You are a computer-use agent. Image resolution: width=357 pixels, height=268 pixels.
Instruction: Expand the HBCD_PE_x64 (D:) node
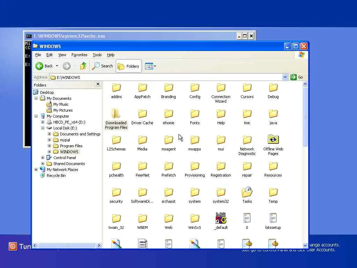[43, 122]
